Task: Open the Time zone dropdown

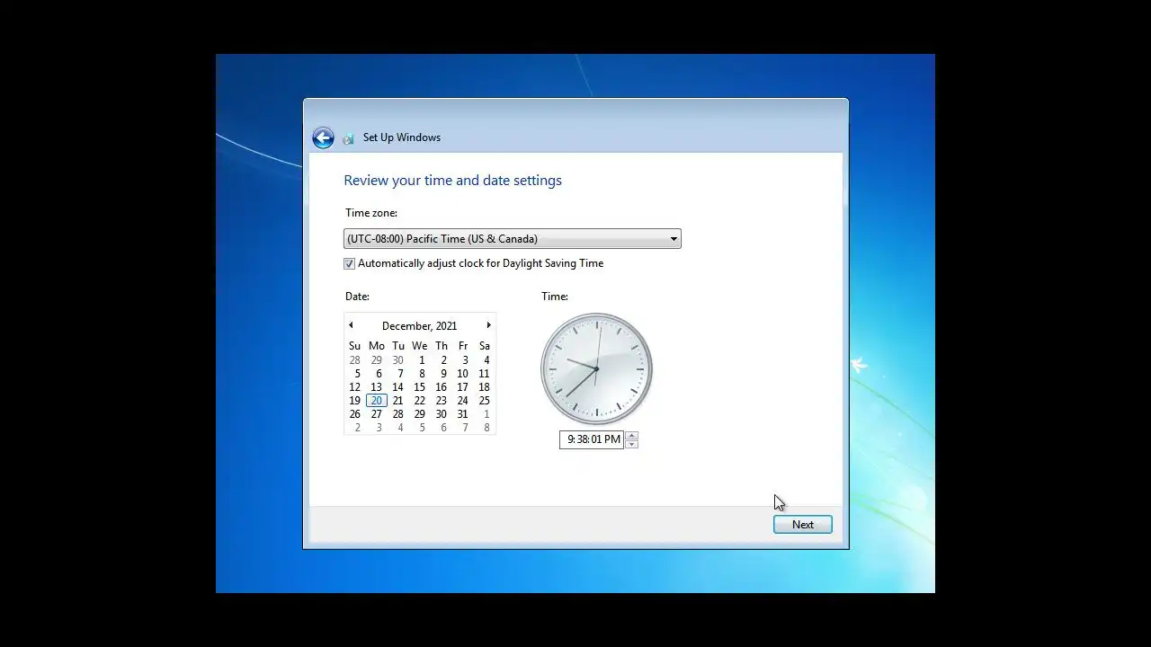Action: pyautogui.click(x=513, y=239)
